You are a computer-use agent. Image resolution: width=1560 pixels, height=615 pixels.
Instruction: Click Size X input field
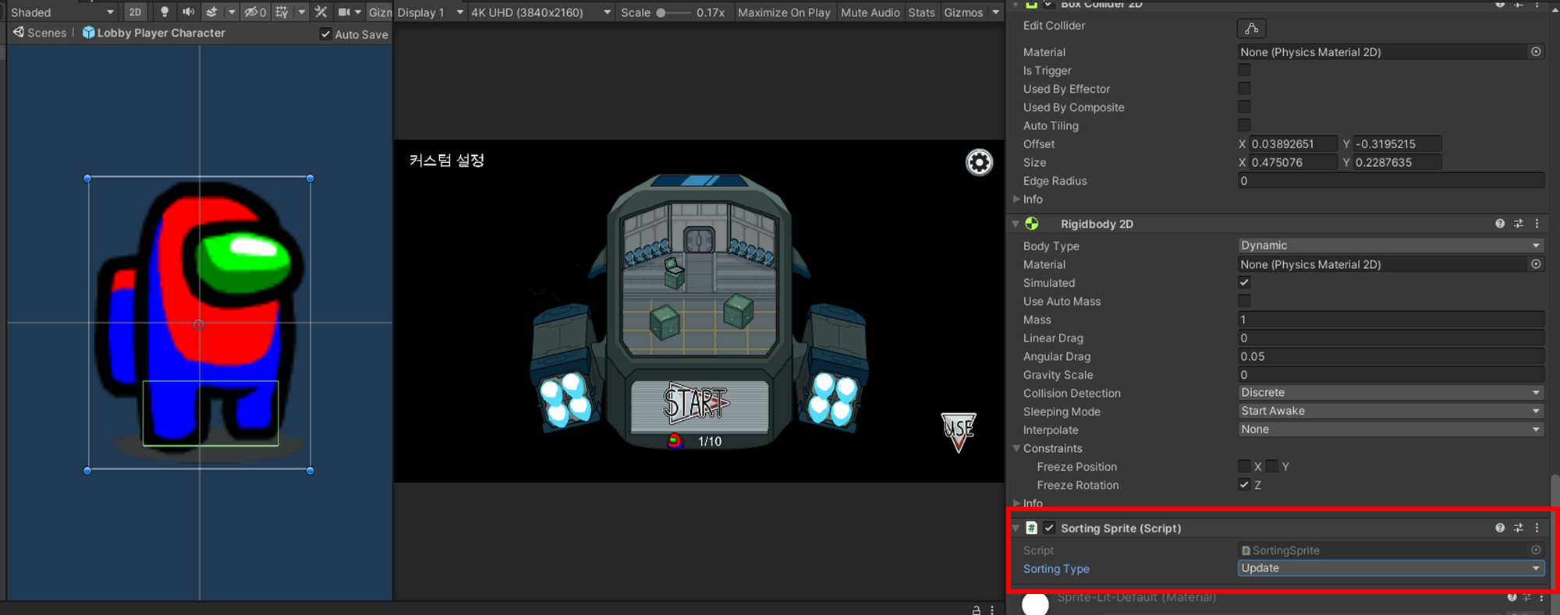point(1293,162)
